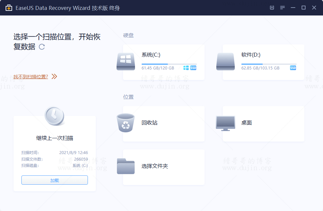Click the clock icon for last scan

[54, 116]
